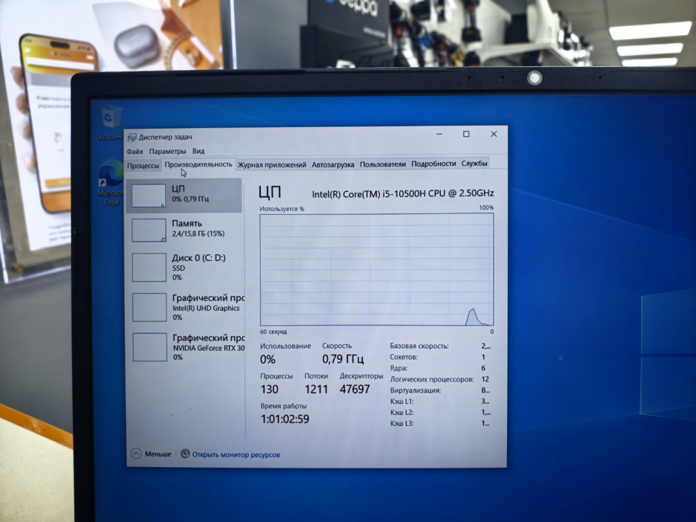Select the ЦП mini graph thumbnail

click(149, 195)
